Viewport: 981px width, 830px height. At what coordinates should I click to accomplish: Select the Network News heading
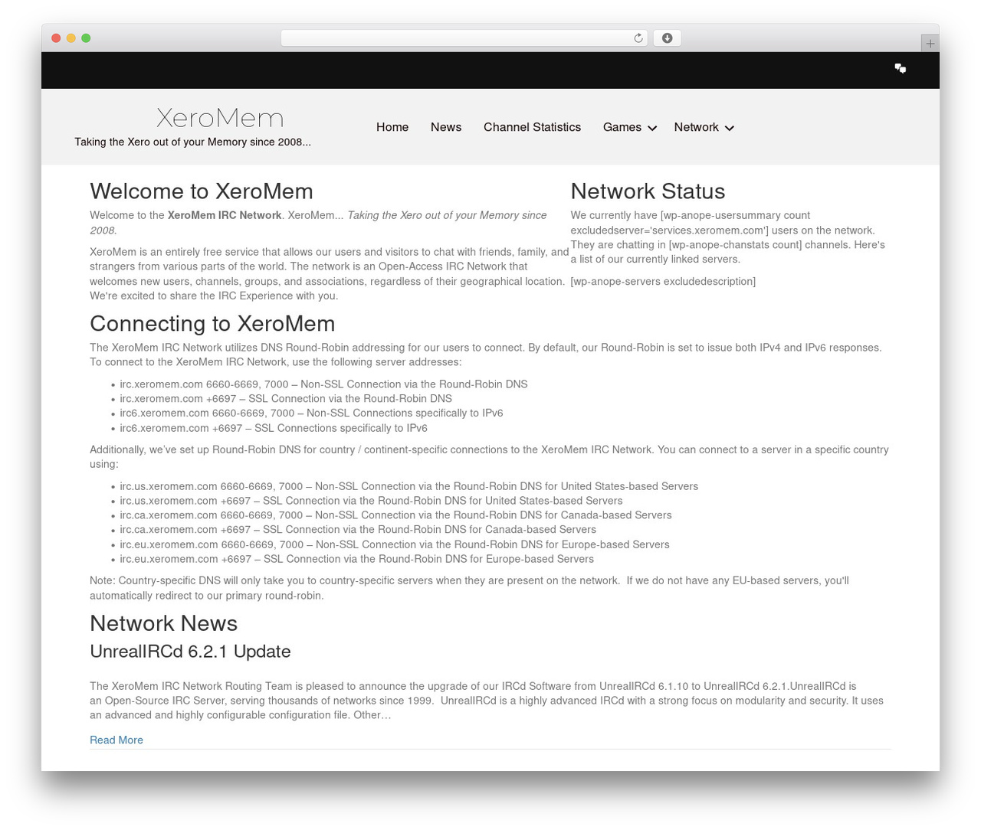(x=163, y=623)
